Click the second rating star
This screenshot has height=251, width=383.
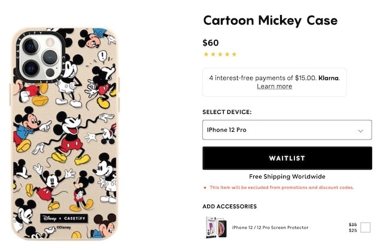(x=213, y=55)
